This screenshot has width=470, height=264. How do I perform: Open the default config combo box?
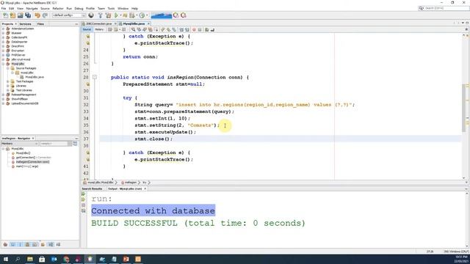coord(69,15)
